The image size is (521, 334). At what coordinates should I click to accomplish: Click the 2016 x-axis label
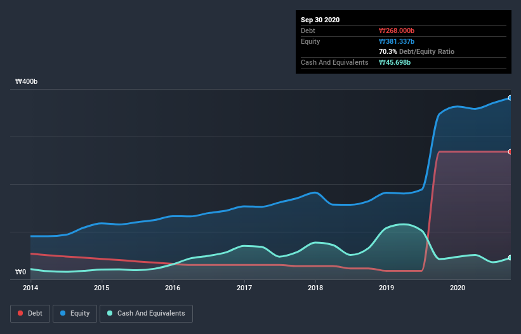pos(173,288)
